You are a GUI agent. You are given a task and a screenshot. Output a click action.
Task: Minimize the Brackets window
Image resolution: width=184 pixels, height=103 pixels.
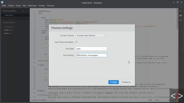click(x=174, y=2)
